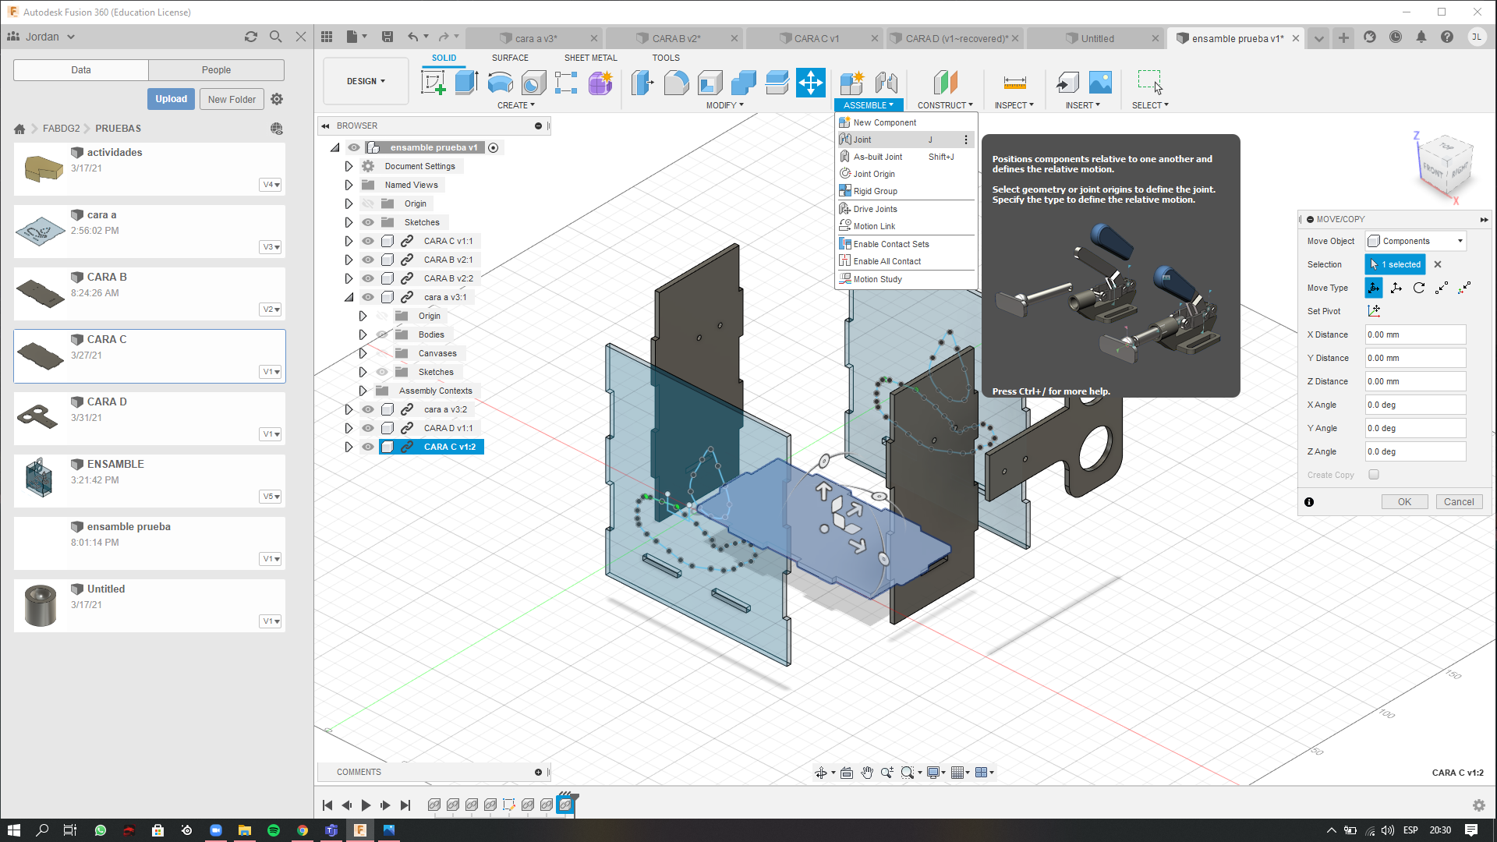Select ensamble prueba v1 tab
This screenshot has width=1497, height=842.
(1233, 38)
